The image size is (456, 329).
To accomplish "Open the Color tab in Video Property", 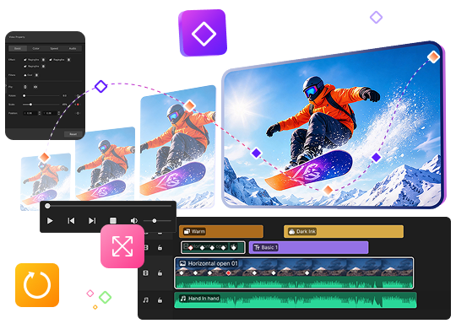I will tap(35, 49).
